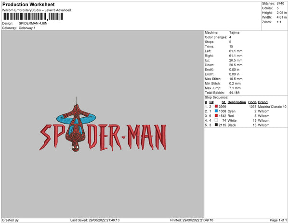The height and width of the screenshot is (224, 289).
Task: Click the Description column header
Action: pos(236,102)
